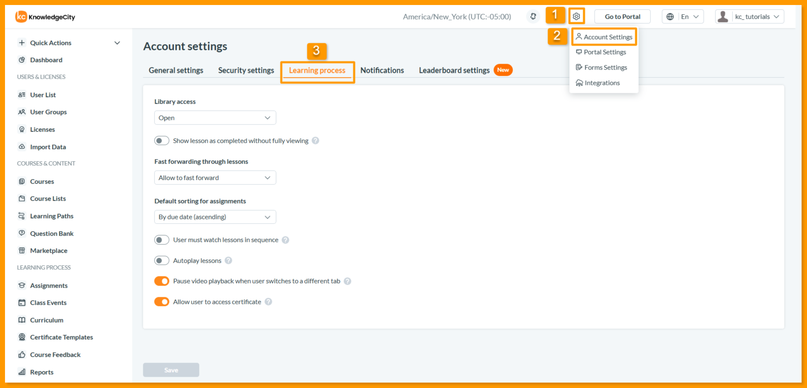Open Fast forwarding through lessons dropdown

[x=215, y=178]
